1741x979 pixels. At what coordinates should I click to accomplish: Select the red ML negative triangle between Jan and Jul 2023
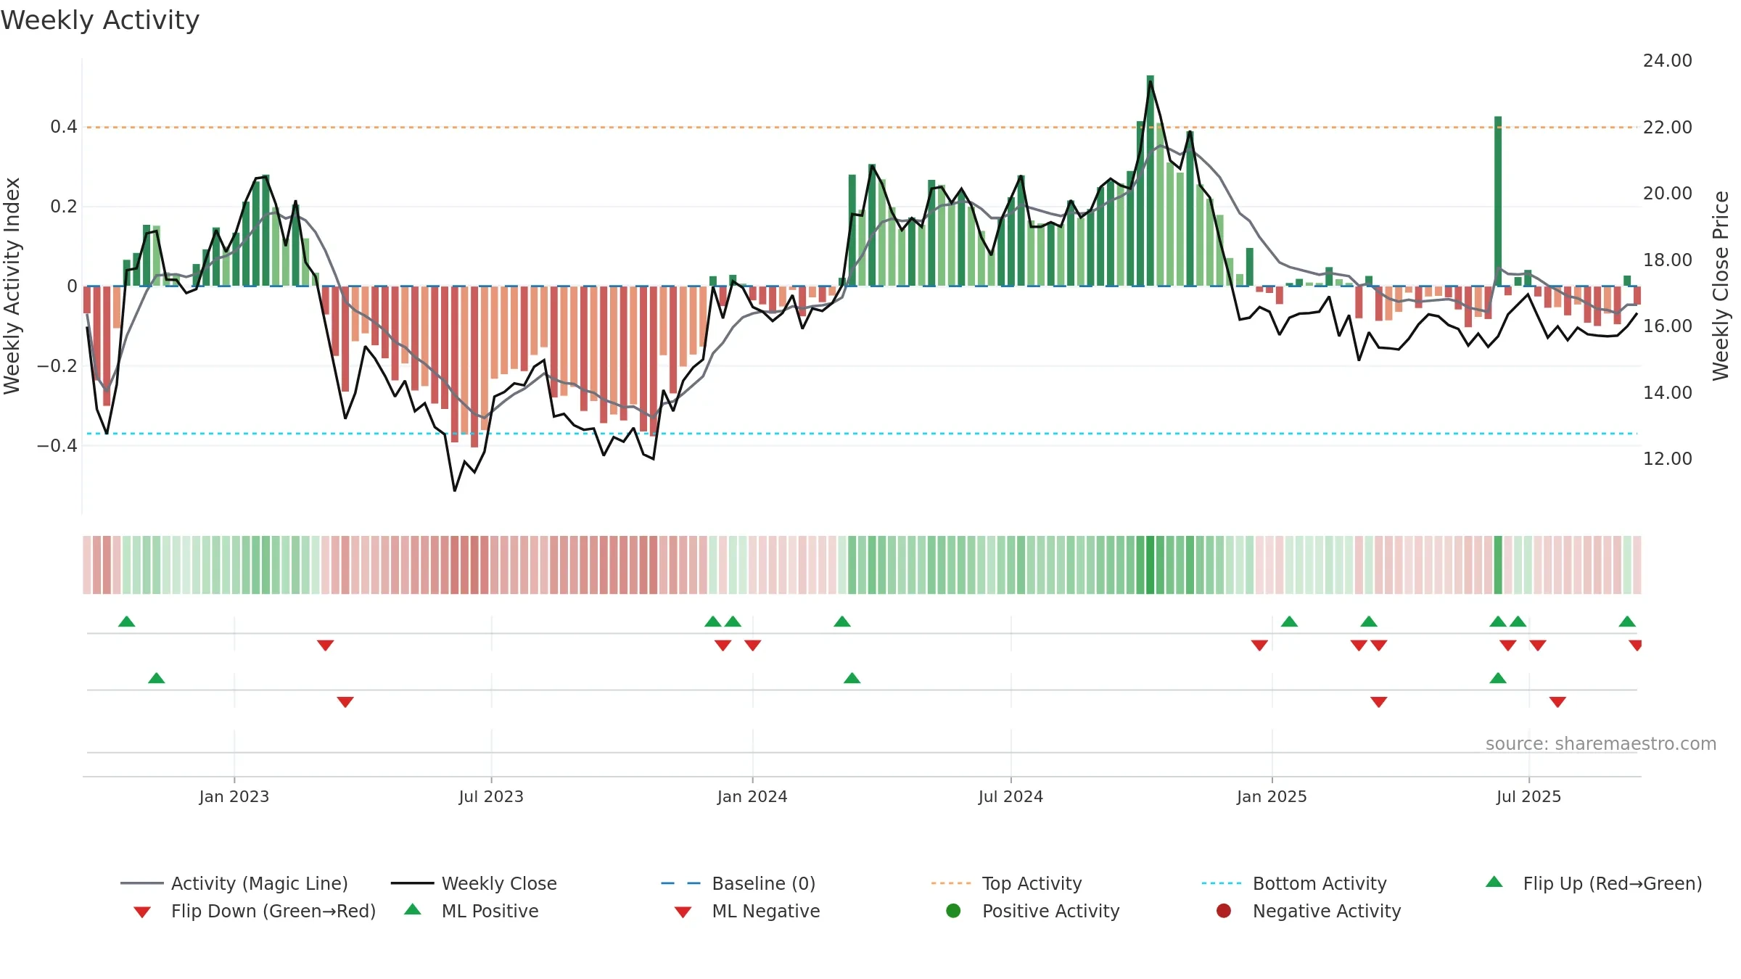[345, 701]
